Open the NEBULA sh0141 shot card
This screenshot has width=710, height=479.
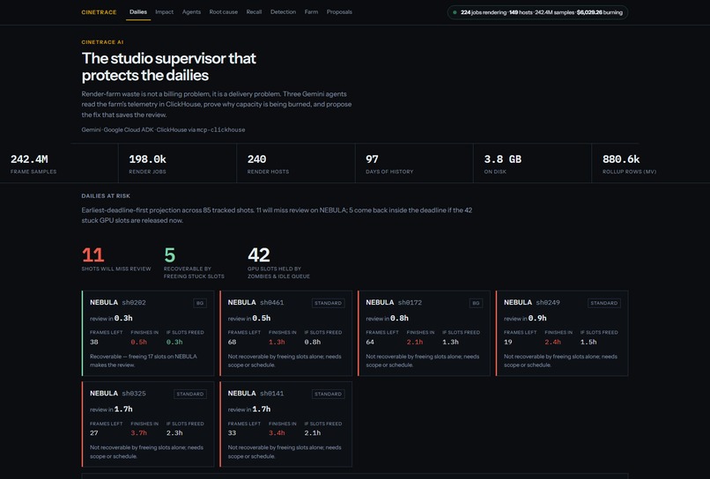click(x=285, y=424)
